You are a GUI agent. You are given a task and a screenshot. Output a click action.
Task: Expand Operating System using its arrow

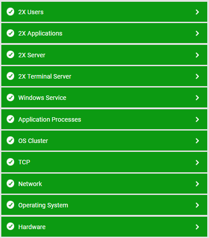pyautogui.click(x=197, y=205)
